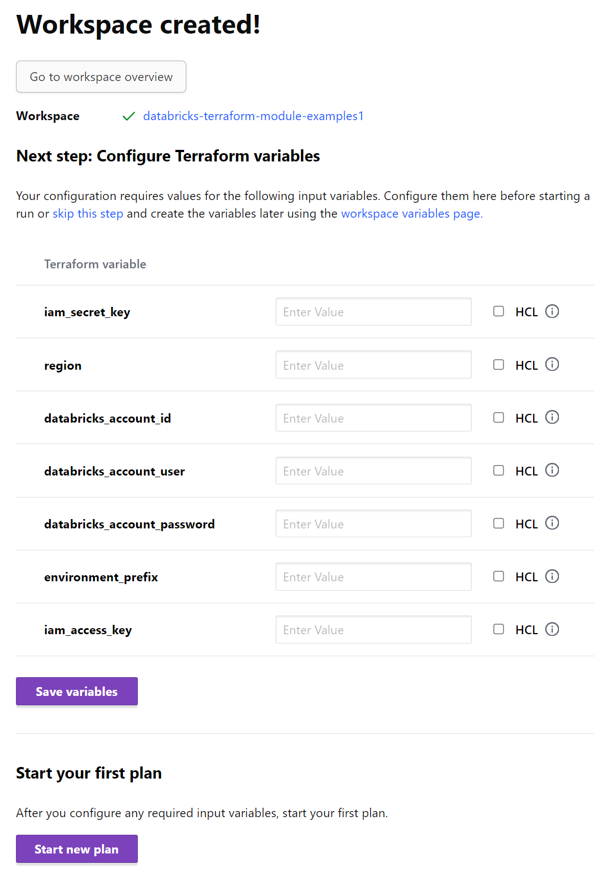Click info icon in the region row
This screenshot has height=886, width=608.
click(x=552, y=364)
